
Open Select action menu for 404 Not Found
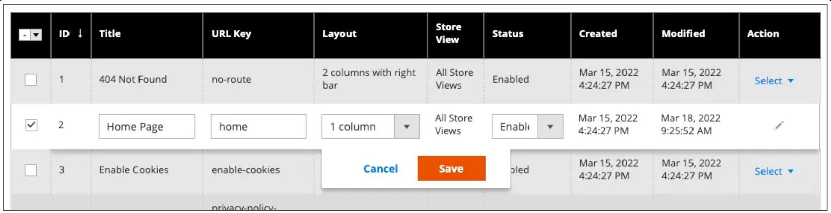(774, 81)
